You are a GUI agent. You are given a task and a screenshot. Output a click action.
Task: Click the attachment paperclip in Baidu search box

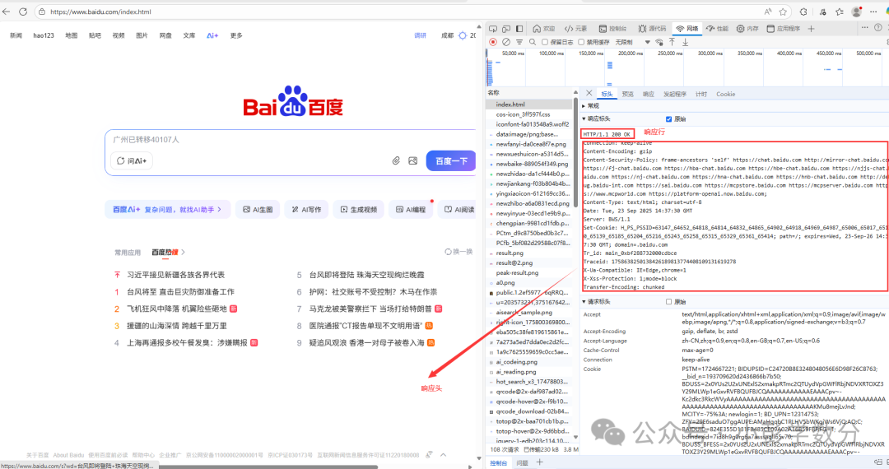point(396,161)
